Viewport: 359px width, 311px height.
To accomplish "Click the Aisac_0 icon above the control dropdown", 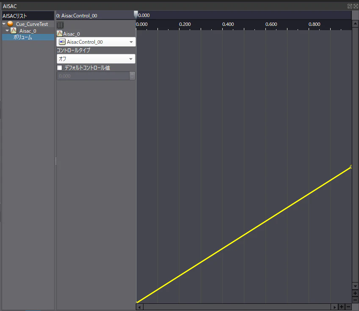I will click(60, 34).
